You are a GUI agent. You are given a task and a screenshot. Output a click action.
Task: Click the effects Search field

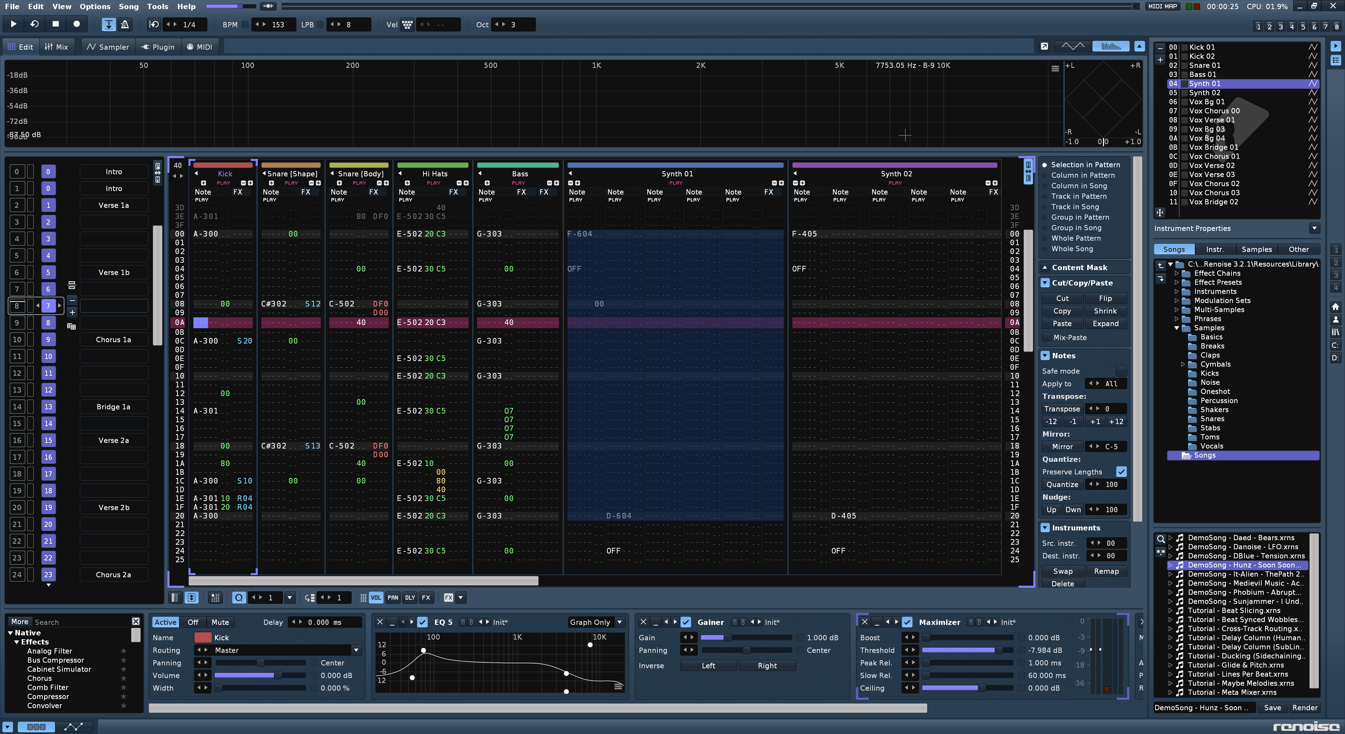[81, 622]
